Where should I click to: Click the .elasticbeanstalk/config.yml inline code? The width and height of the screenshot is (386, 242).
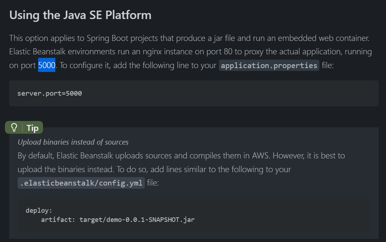[81, 183]
